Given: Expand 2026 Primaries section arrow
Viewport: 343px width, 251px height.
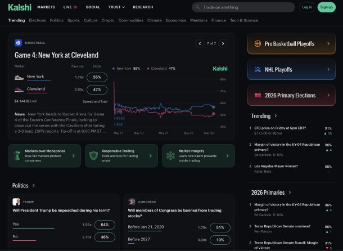Looking at the screenshot, I should [290, 192].
